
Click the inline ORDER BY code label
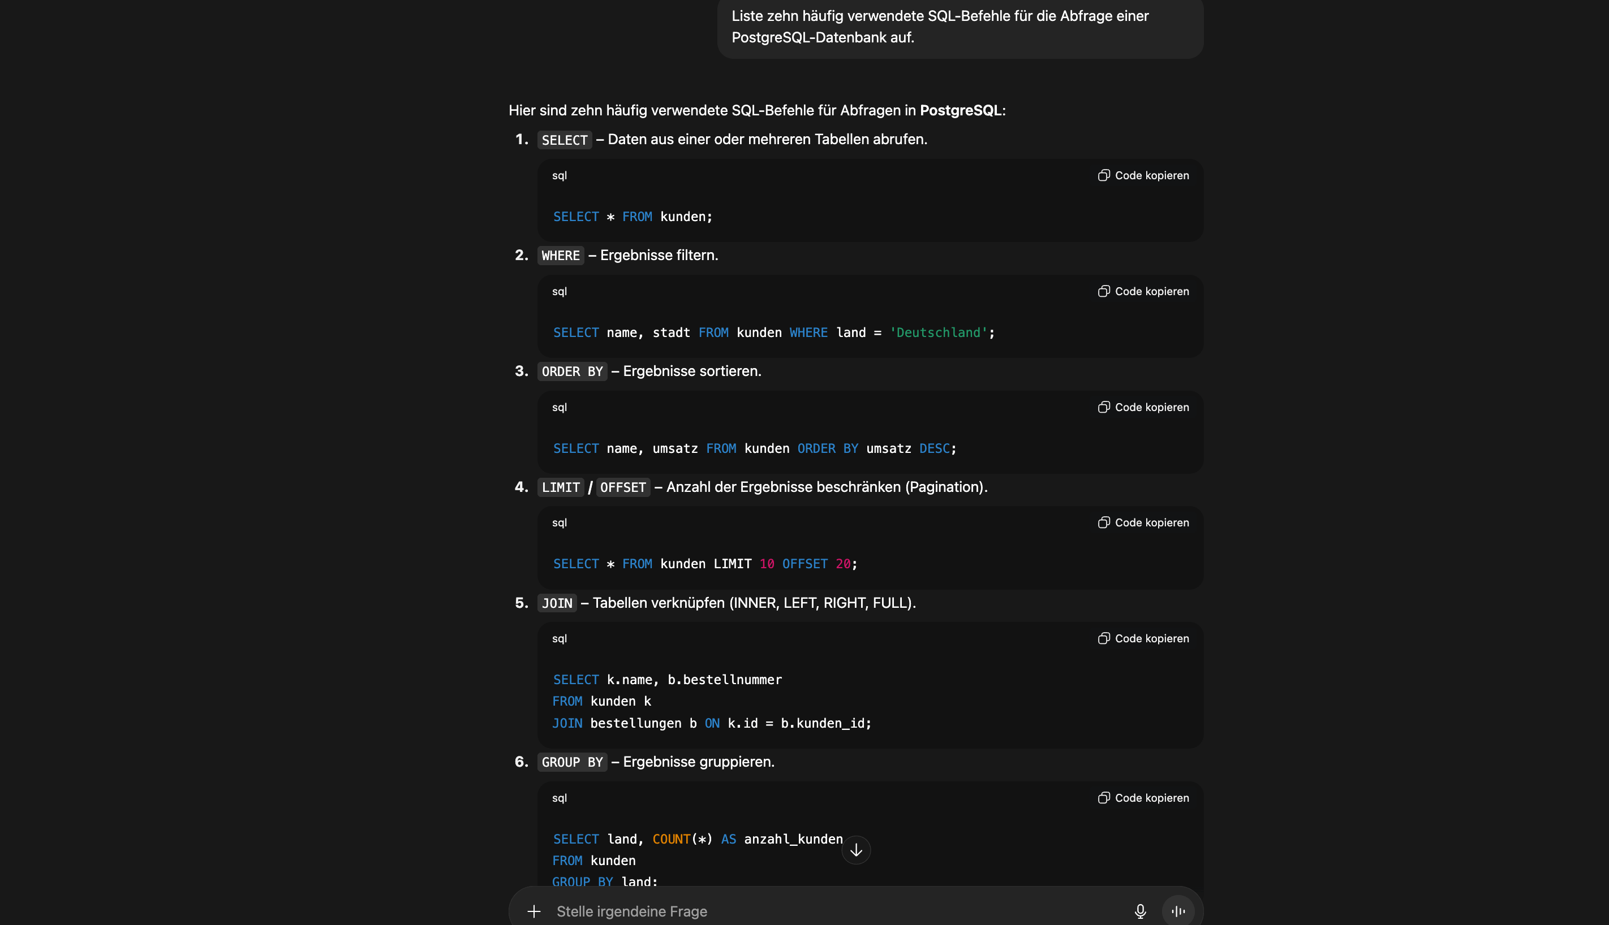pos(572,371)
